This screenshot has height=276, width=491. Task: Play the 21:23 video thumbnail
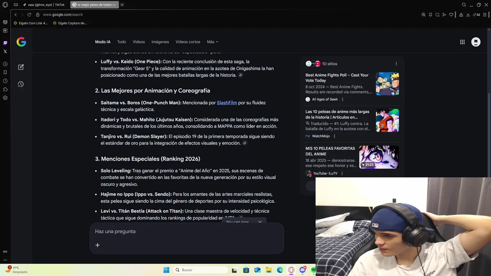coord(379,157)
